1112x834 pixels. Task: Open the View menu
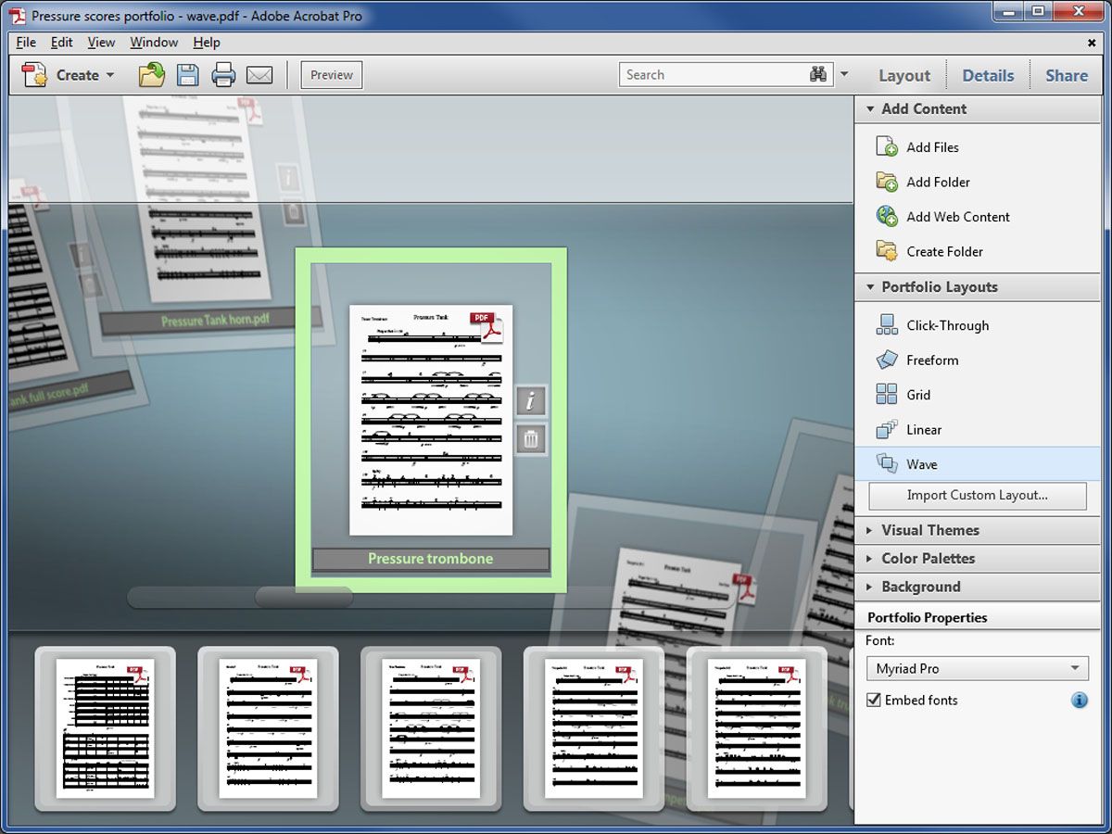(x=101, y=43)
